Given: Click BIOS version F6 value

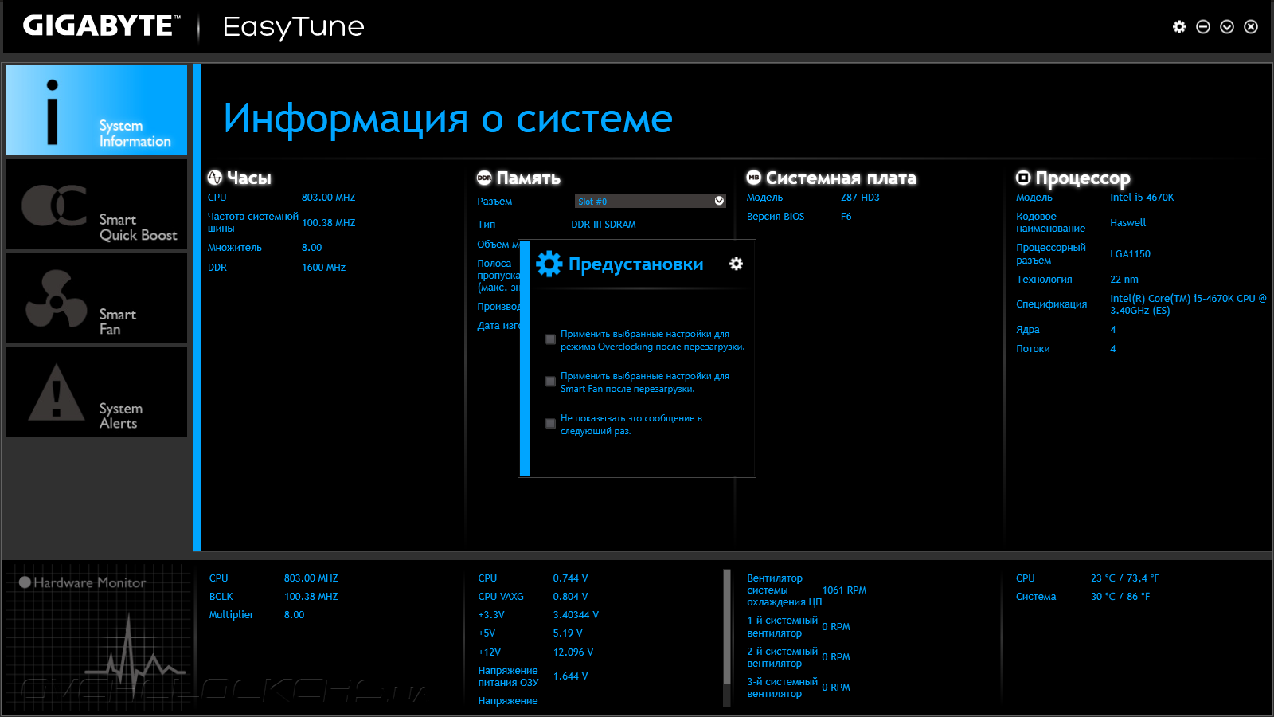Looking at the screenshot, I should pyautogui.click(x=846, y=217).
